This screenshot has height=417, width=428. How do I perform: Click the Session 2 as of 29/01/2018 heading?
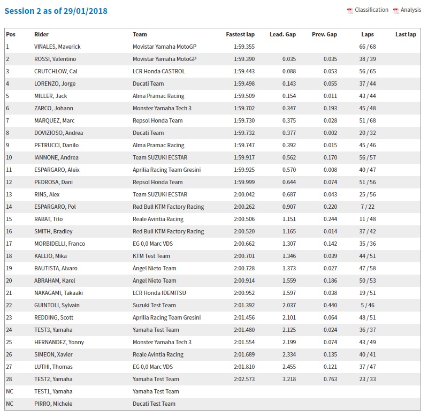tap(56, 11)
